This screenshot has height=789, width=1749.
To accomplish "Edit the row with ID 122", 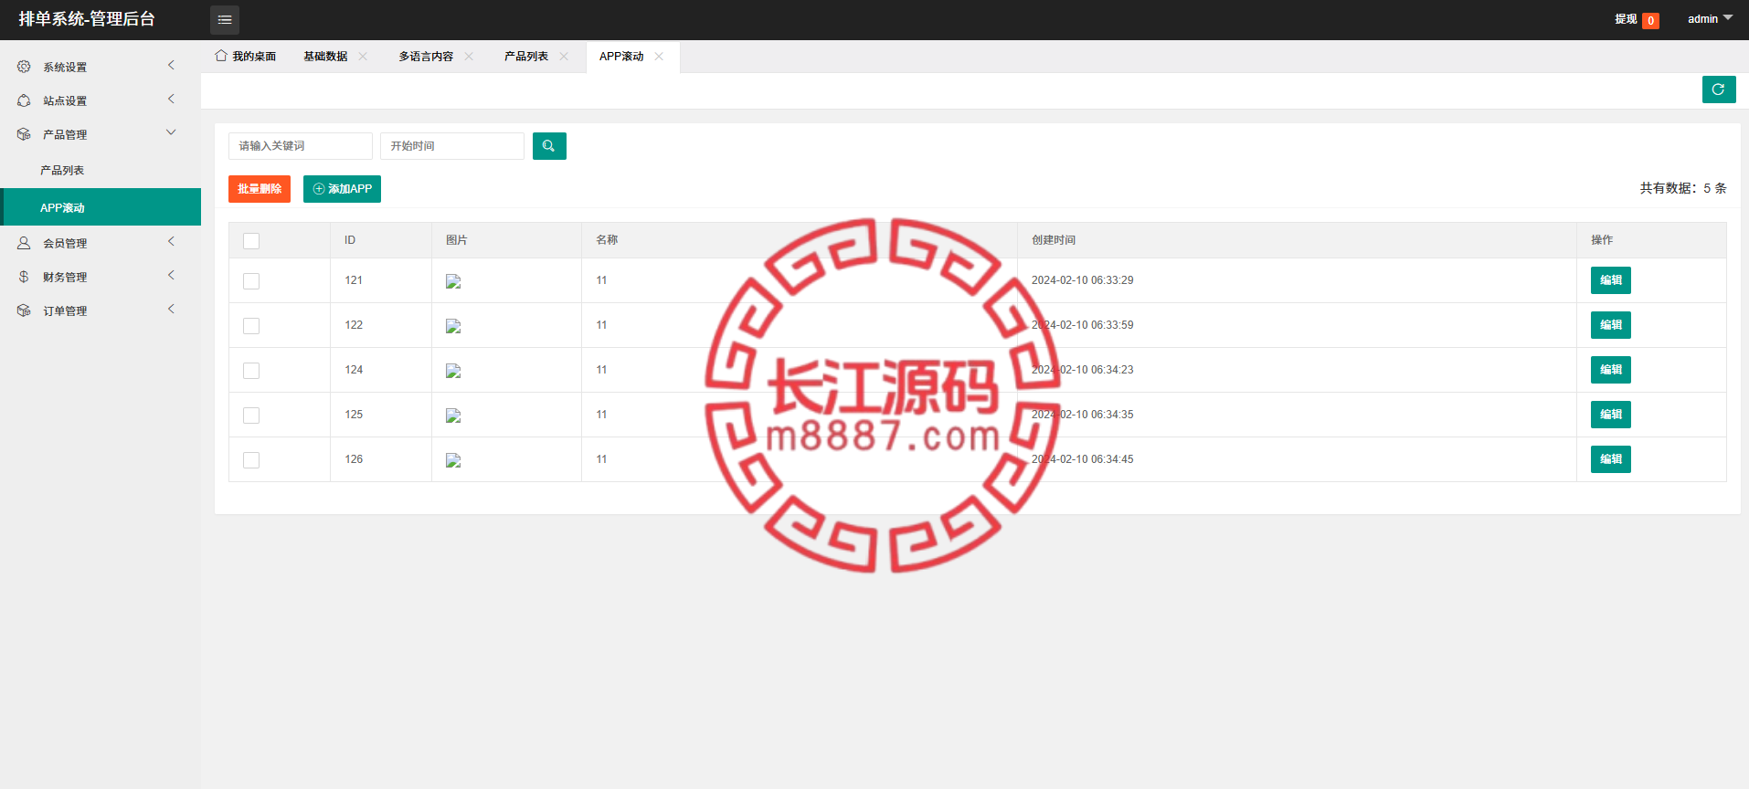I will tap(1611, 325).
